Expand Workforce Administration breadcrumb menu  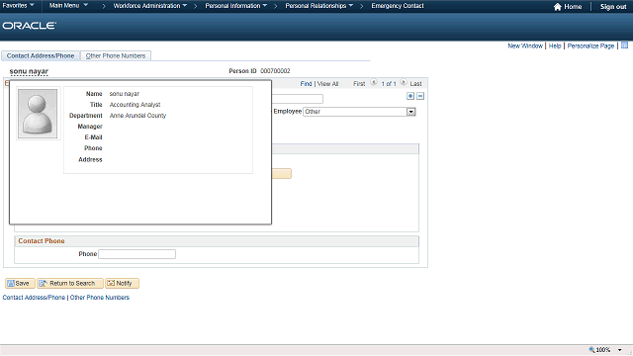[x=149, y=6]
